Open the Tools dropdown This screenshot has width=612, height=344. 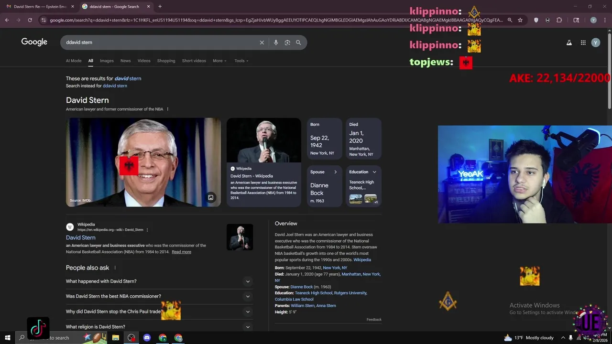point(241,61)
